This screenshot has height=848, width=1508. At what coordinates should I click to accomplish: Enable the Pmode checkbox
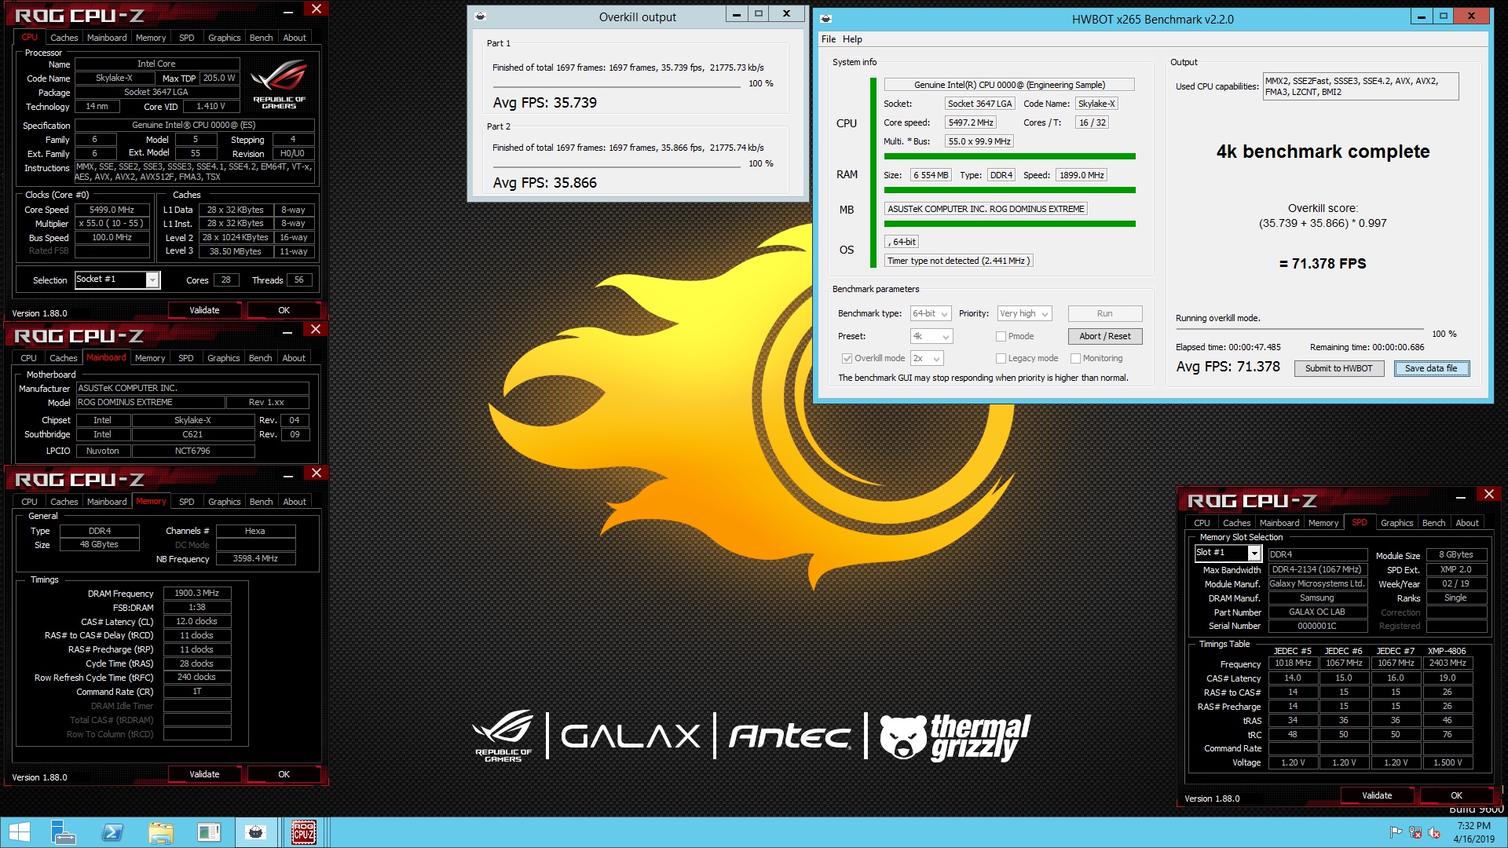[x=1001, y=336]
